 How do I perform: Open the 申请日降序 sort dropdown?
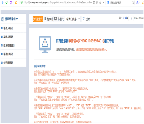pyautogui.click(x=73, y=19)
